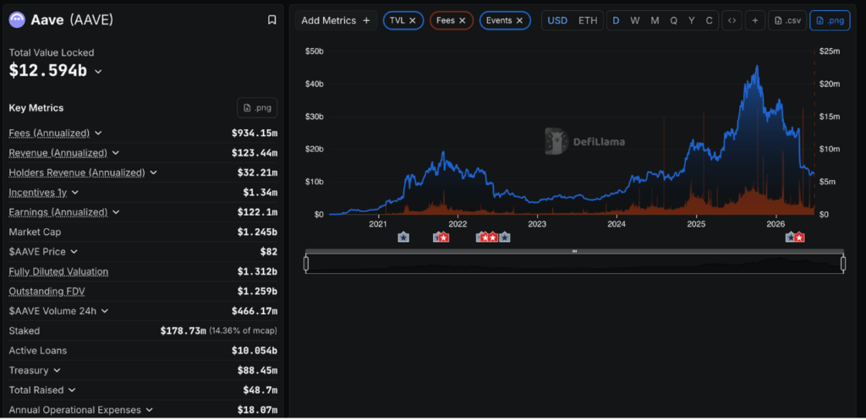Click the blue event marker in 2021
Viewport: 866px width, 420px height.
(403, 237)
